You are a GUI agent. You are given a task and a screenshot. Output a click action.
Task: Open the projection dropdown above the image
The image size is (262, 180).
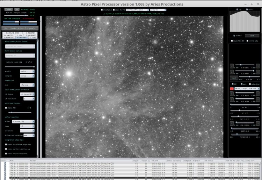[x=137, y=10]
